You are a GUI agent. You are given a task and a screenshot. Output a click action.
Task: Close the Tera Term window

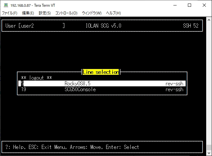204,5
